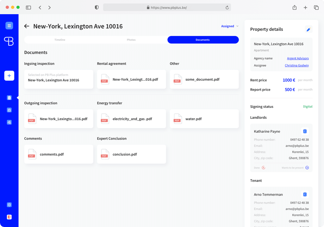Click the PDF icon of comments.pdf

pos(32,154)
